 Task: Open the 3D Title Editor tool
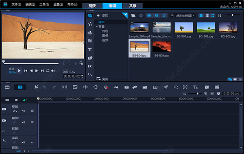point(196,87)
